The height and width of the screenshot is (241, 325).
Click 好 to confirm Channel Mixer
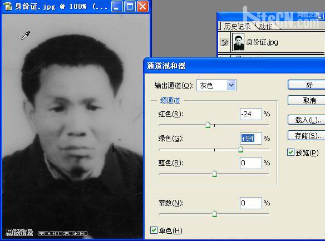pos(307,85)
